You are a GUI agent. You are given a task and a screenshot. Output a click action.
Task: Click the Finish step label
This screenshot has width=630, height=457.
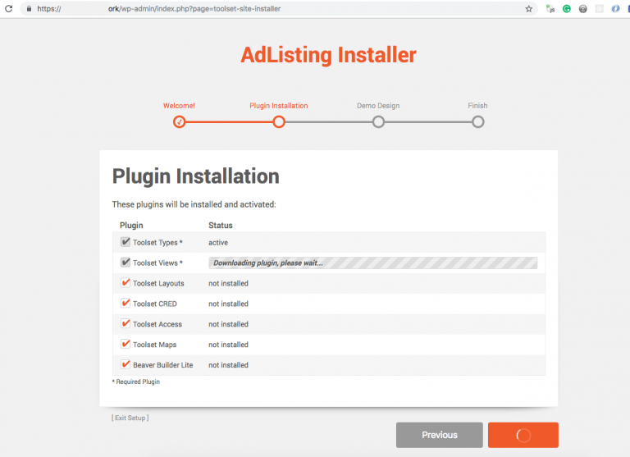point(477,106)
